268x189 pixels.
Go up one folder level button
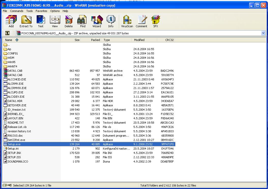7,33
